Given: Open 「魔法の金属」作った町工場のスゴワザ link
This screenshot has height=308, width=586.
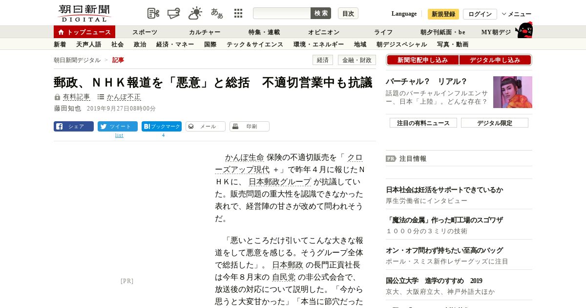Looking at the screenshot, I should (444, 220).
